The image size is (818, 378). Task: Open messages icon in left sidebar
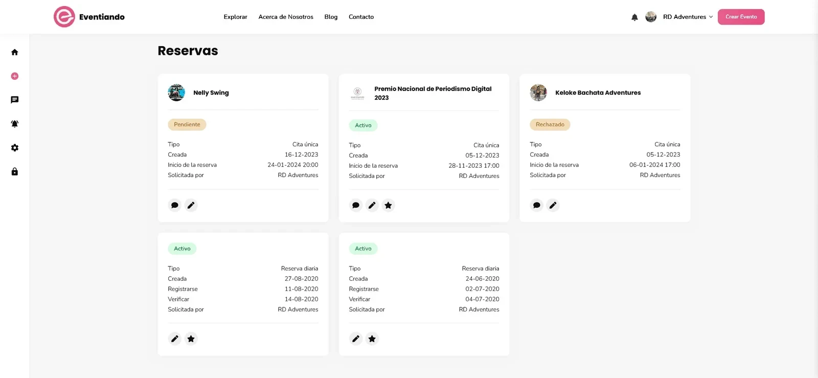(x=15, y=100)
